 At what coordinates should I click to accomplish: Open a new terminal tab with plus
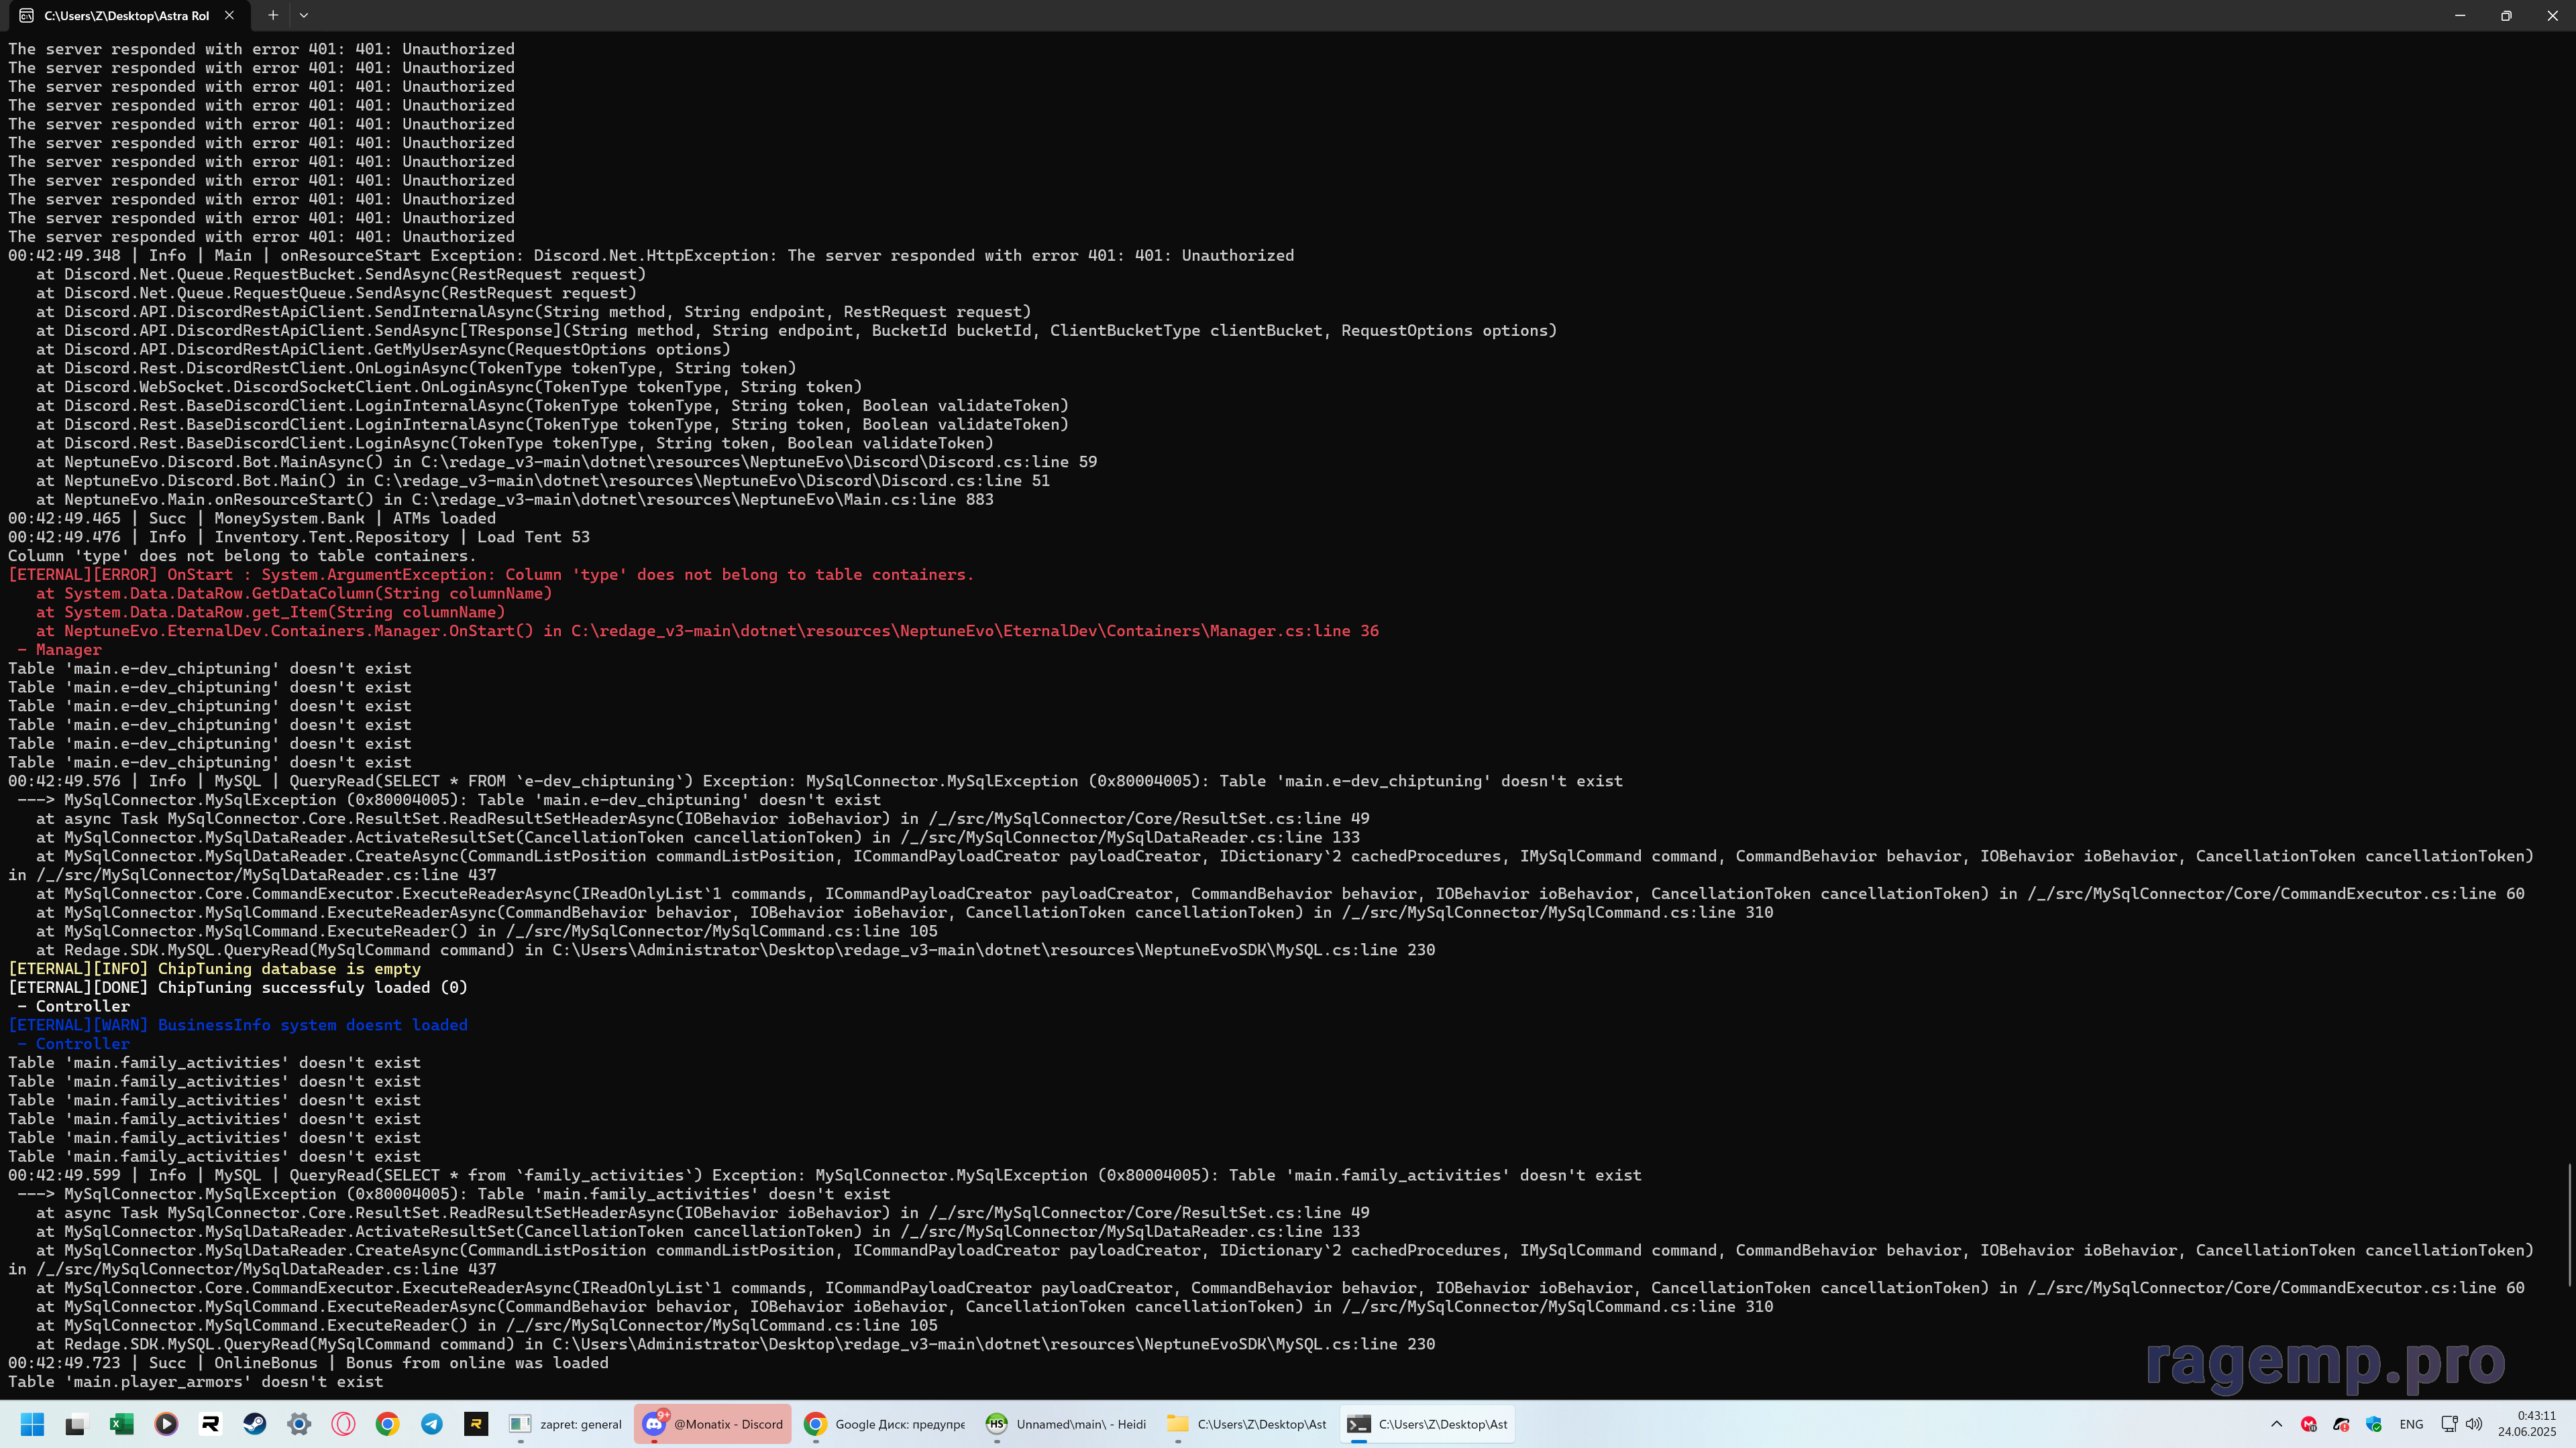point(273,15)
